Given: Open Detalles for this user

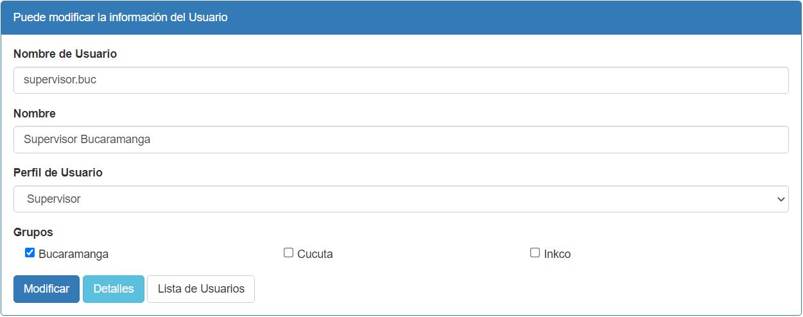Looking at the screenshot, I should 114,289.
